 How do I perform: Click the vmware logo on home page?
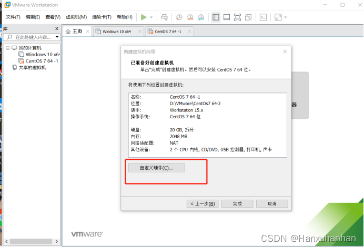point(87,233)
